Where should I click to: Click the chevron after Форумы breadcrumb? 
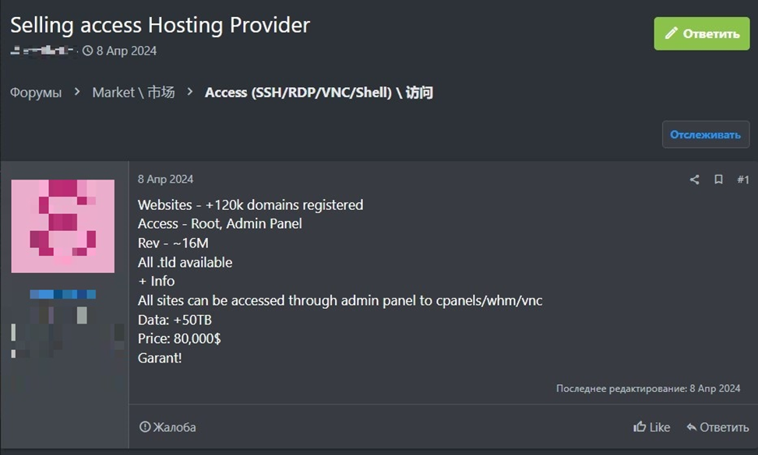[77, 93]
